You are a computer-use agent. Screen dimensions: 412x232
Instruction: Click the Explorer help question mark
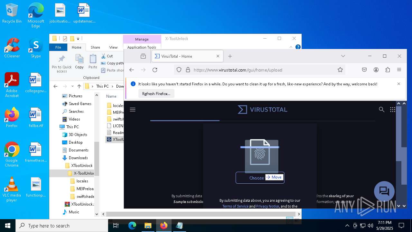(298, 47)
